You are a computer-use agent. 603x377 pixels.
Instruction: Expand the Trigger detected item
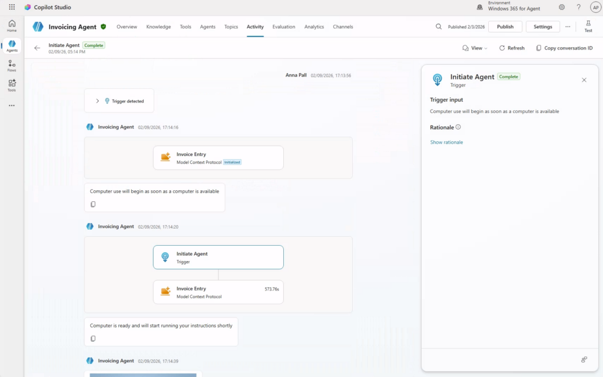98,101
